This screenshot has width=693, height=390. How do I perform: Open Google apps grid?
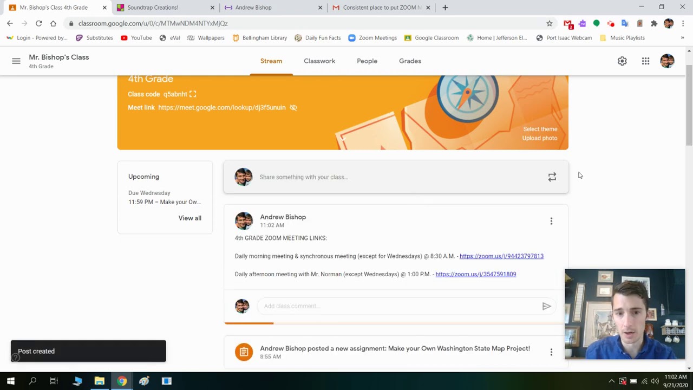645,61
